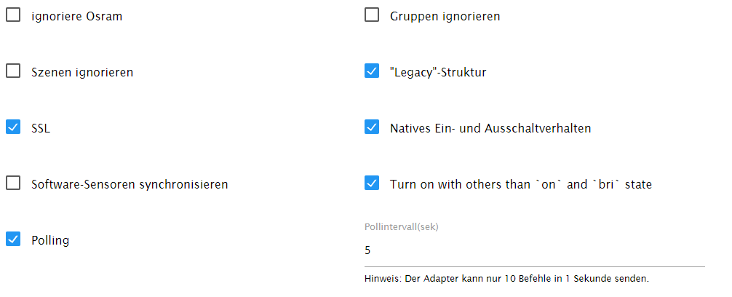
Task: Click 'Software-Sensoren synchronisieren' label text
Action: click(x=130, y=184)
